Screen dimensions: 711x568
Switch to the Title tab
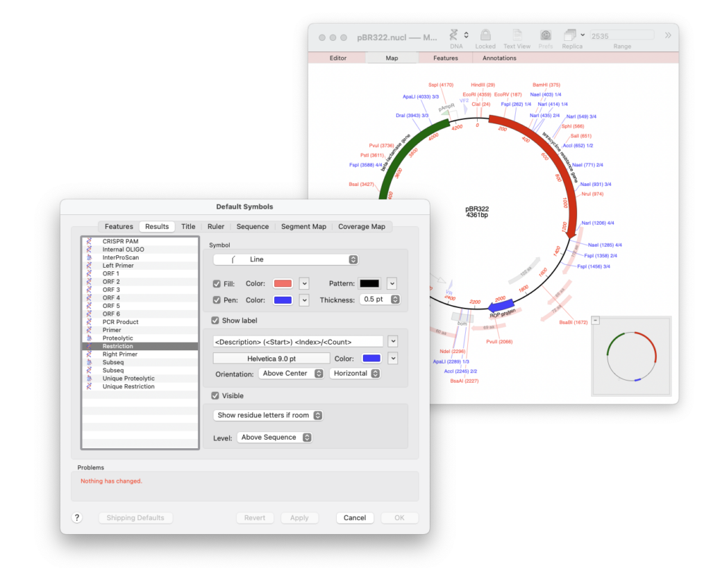tap(188, 227)
